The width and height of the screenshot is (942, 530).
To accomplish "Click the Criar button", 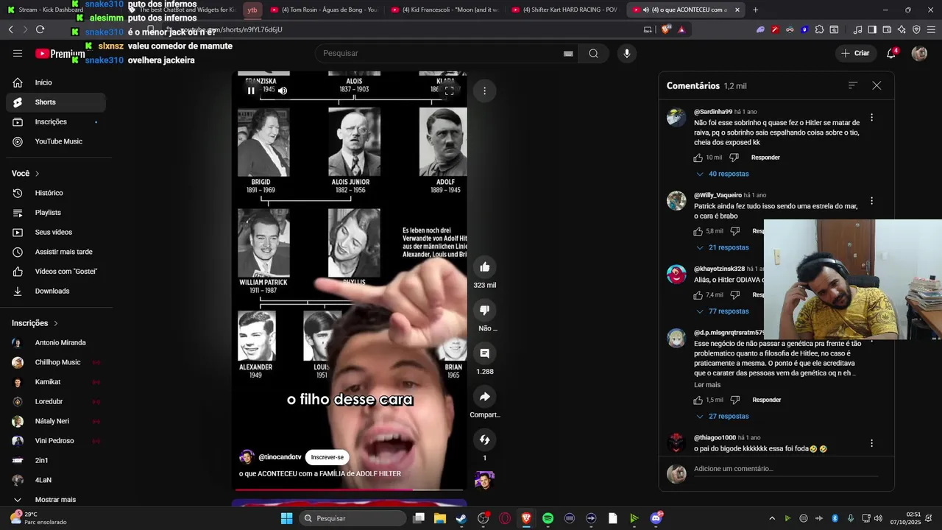I will click(x=856, y=53).
